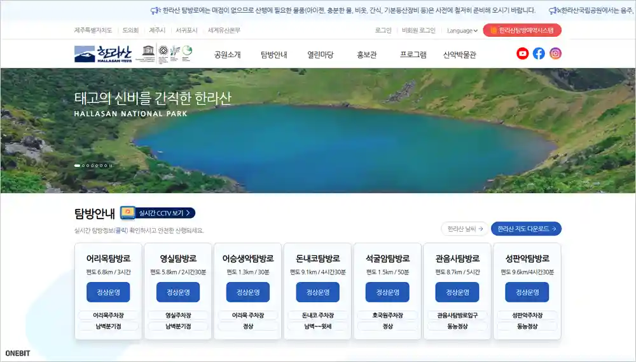Select the 영실탐방로 card title
The width and height of the screenshot is (636, 362).
click(x=178, y=258)
